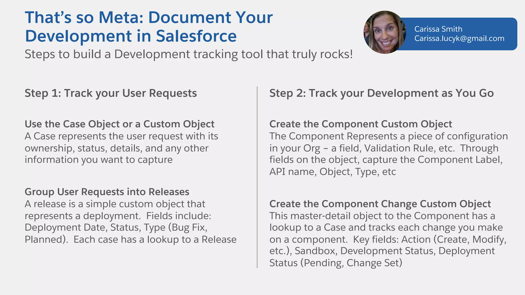The width and height of the screenshot is (525, 295).
Task: Click 'Use the Case Object or a Custom Object'
Action: point(119,124)
